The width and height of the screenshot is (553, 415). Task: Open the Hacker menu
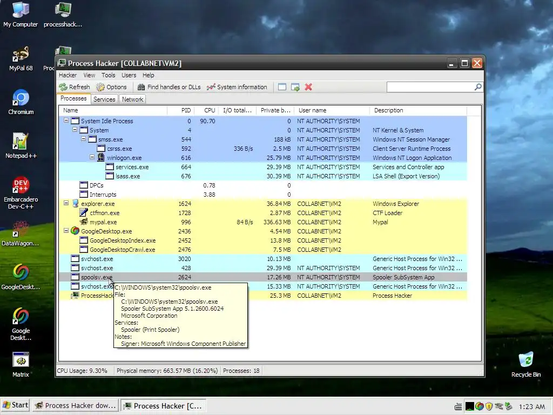[x=68, y=75]
